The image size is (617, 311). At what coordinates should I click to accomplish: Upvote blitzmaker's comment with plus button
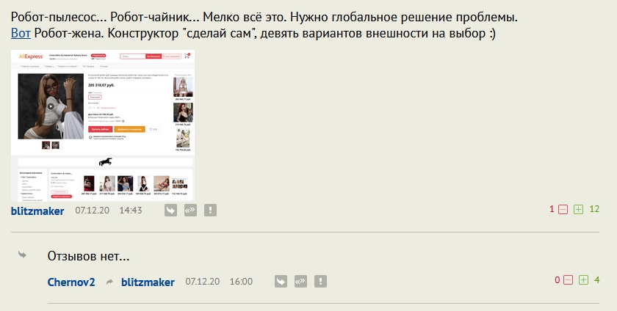click(x=578, y=209)
